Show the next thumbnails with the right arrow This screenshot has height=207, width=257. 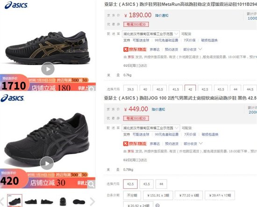point(92,201)
